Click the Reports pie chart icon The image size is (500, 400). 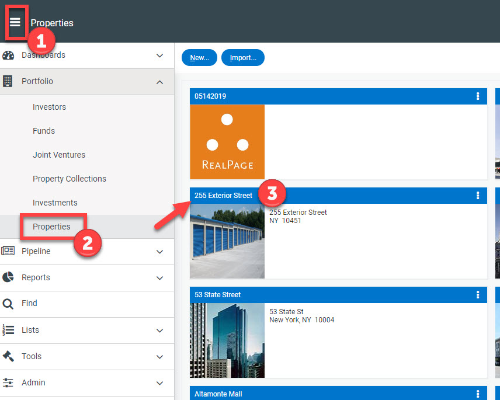8,277
